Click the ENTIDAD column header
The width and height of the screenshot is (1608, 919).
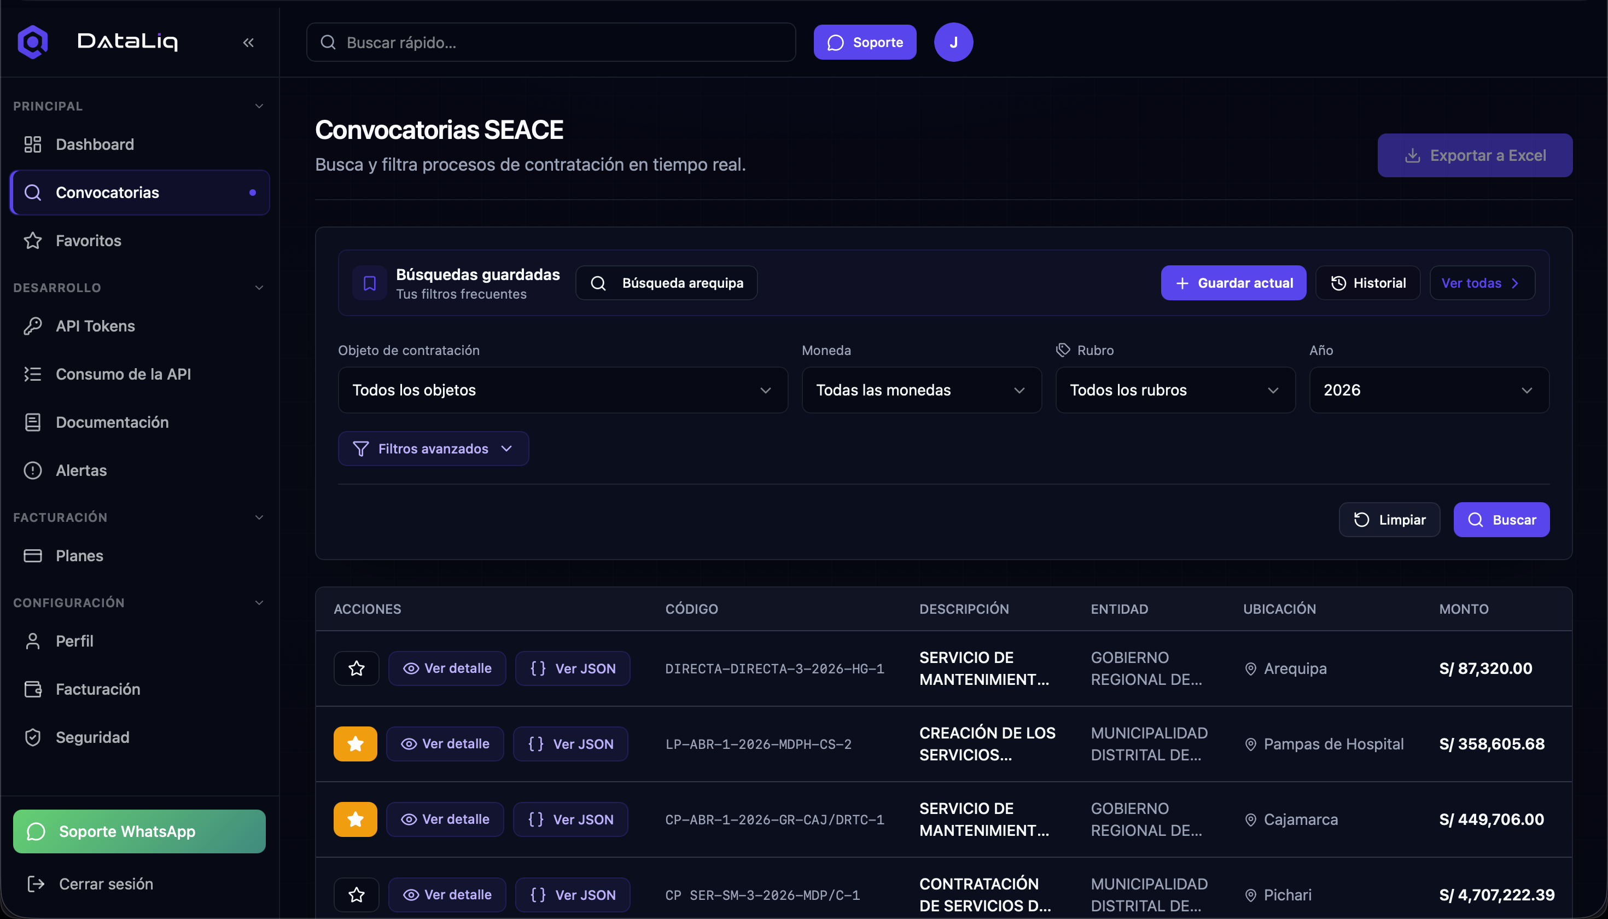point(1119,609)
